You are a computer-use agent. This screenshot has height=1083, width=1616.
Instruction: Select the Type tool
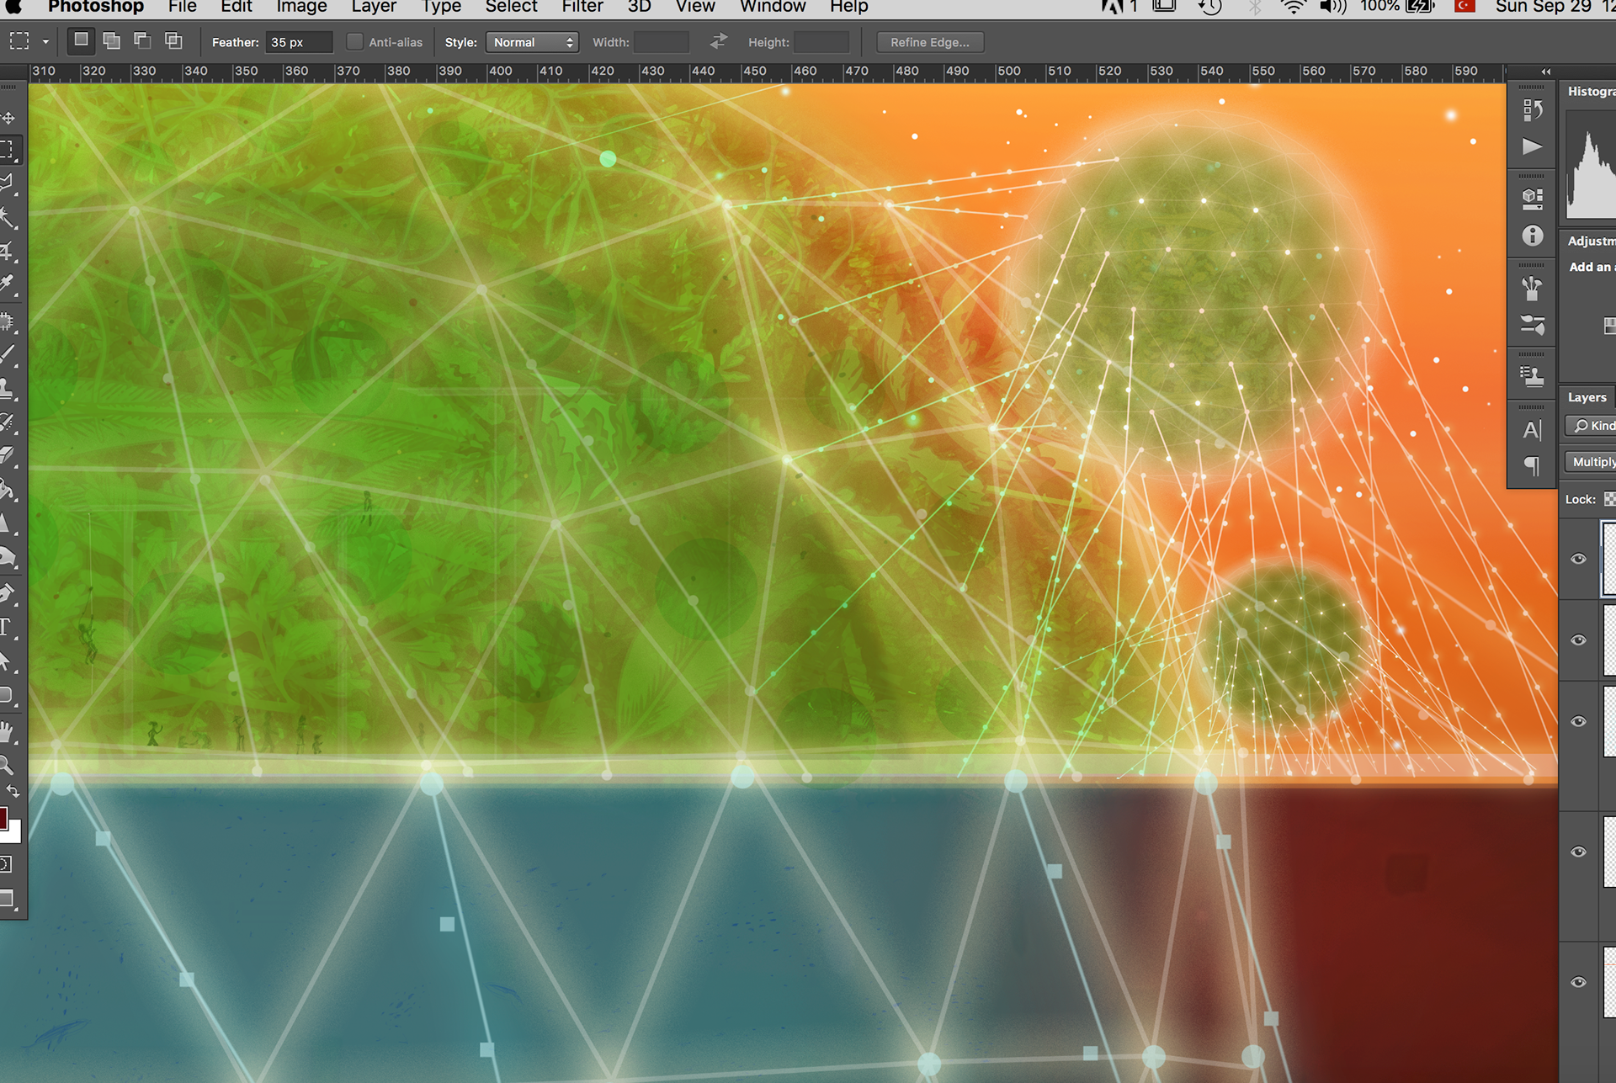coord(7,628)
